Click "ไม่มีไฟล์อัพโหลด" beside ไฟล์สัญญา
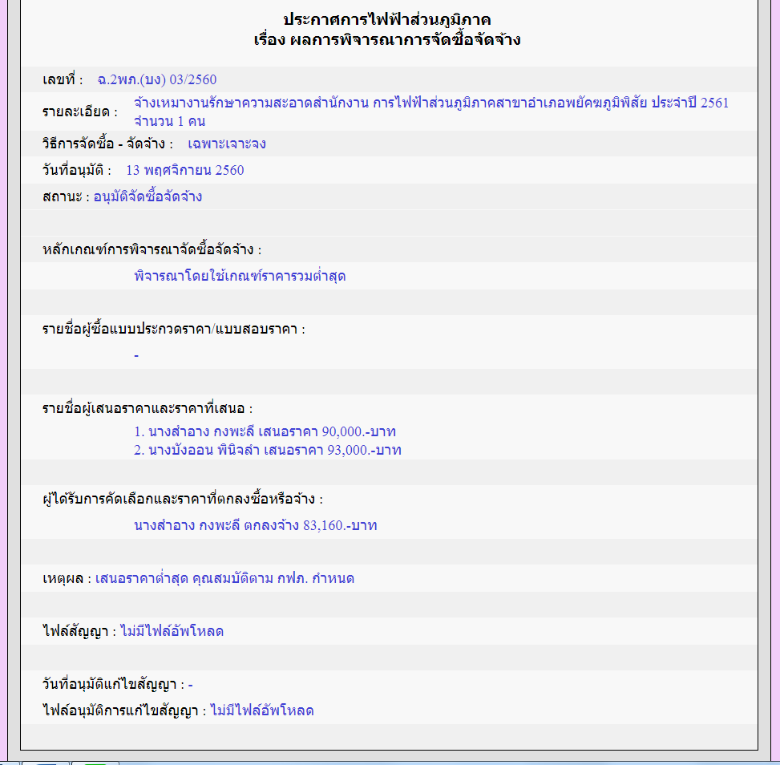 (172, 631)
